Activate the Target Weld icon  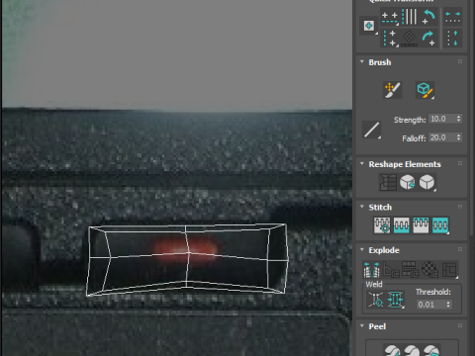tap(376, 300)
